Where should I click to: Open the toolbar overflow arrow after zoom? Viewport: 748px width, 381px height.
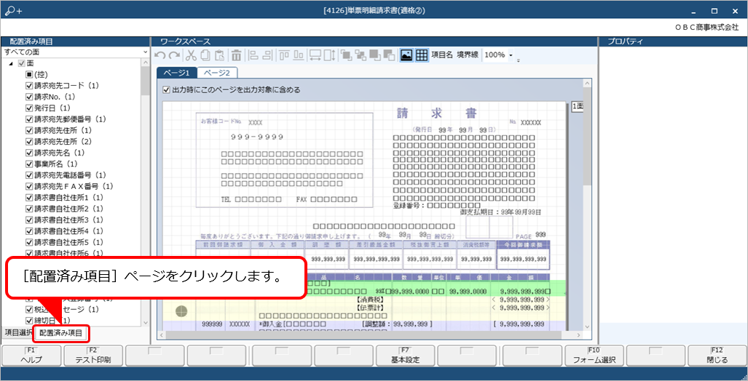pos(519,59)
